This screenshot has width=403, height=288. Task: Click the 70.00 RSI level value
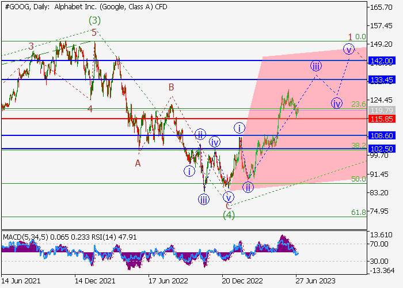379,244
